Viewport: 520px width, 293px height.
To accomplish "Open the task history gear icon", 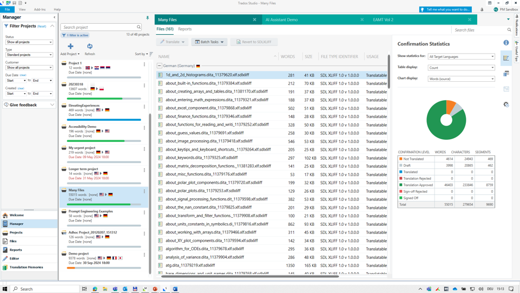I will tap(506, 105).
